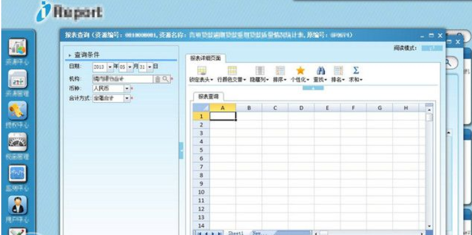Screen dimensions: 472x235
Task: Open the sidebar item with gauge dial icon
Action: tap(18, 142)
